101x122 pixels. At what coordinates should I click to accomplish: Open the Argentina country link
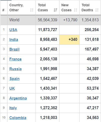(x=18, y=98)
